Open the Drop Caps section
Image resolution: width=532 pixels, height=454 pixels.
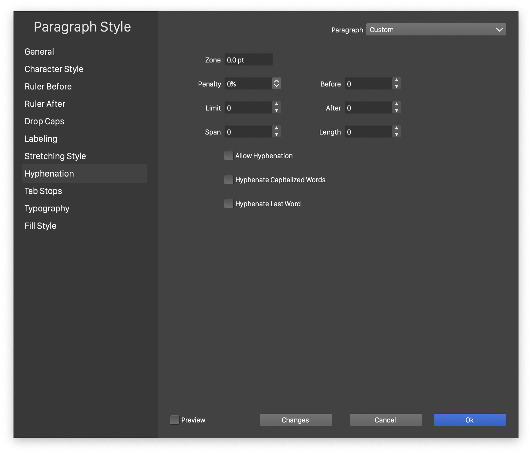pos(44,121)
